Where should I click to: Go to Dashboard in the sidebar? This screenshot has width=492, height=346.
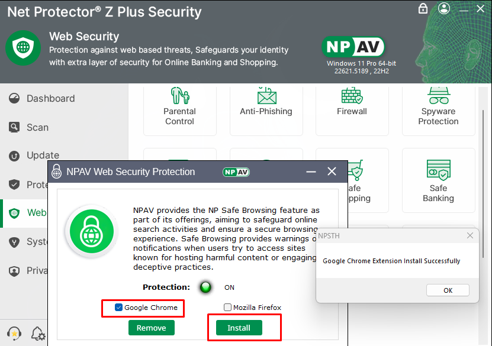(x=50, y=99)
